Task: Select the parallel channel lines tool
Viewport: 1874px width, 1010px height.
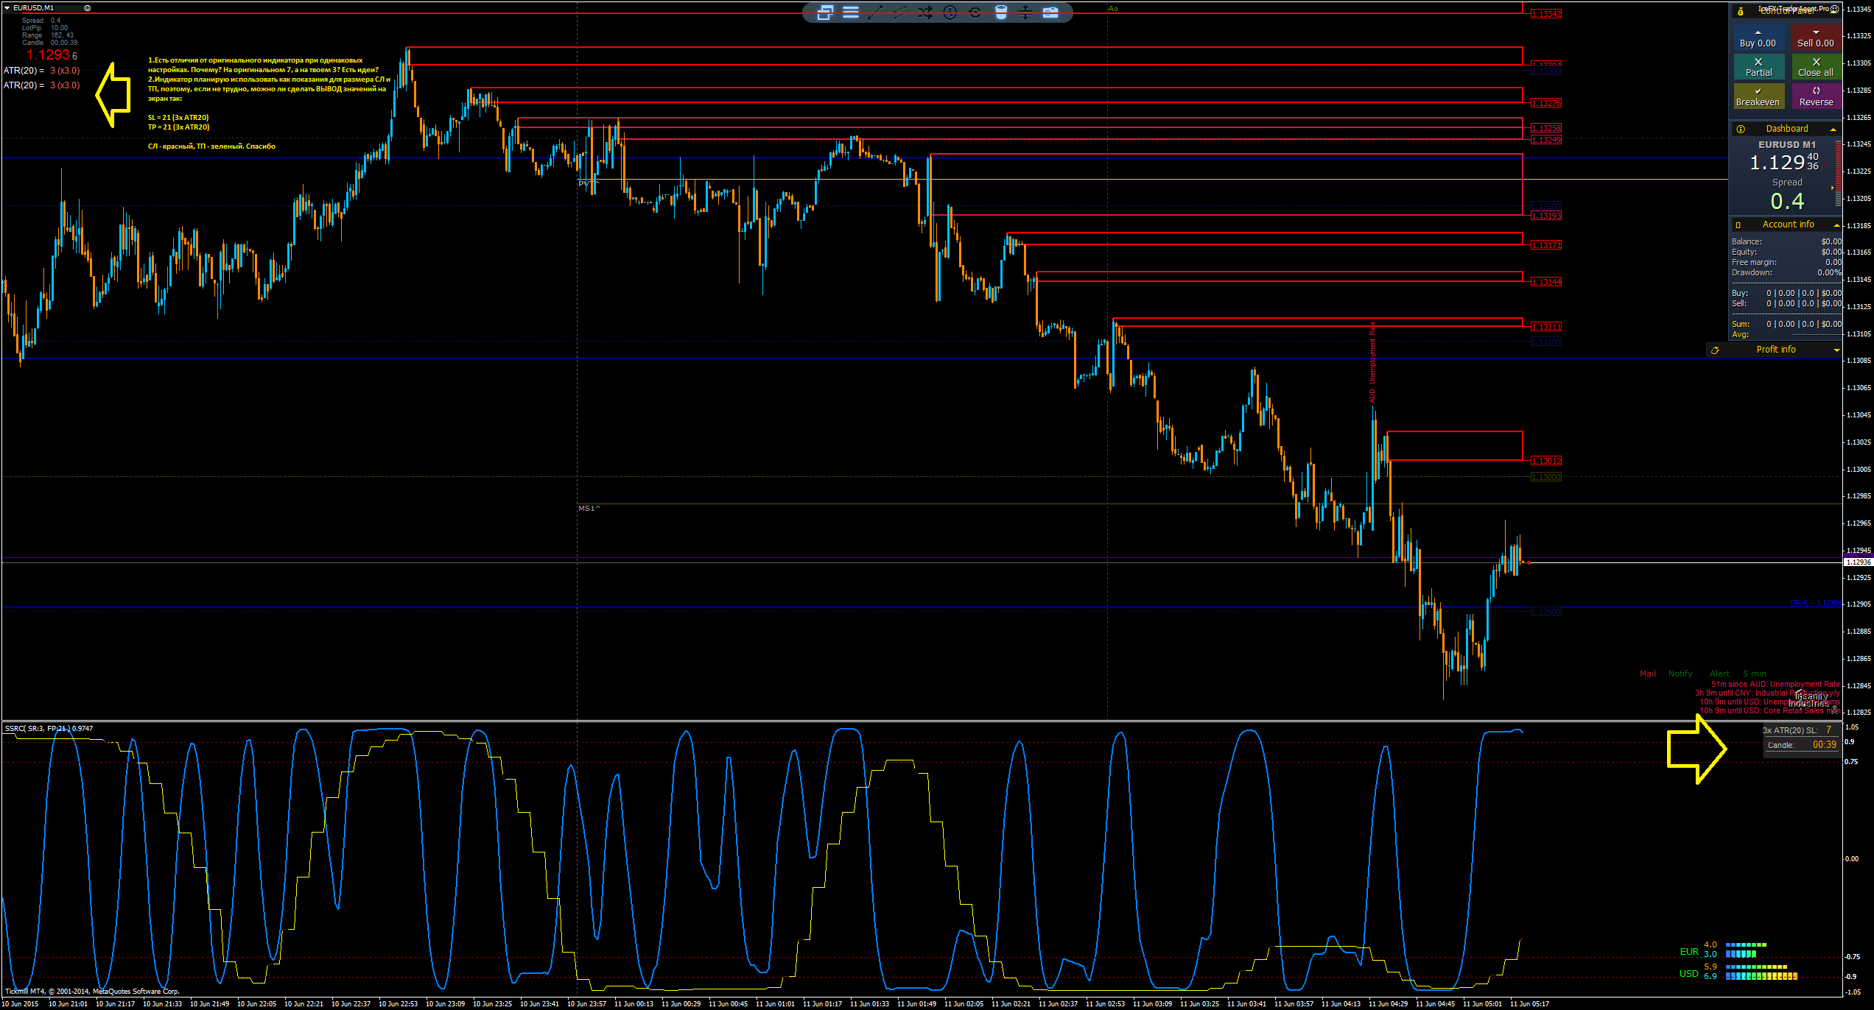Action: [900, 13]
